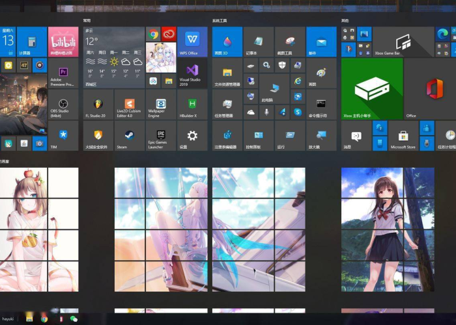The image size is (456, 325).
Task: Open the bilibili tile
Action: pos(63,42)
